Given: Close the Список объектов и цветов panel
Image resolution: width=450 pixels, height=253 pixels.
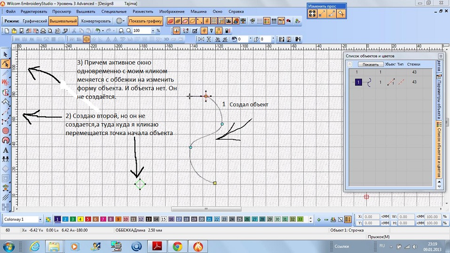Looking at the screenshot, I should pyautogui.click(x=441, y=56).
